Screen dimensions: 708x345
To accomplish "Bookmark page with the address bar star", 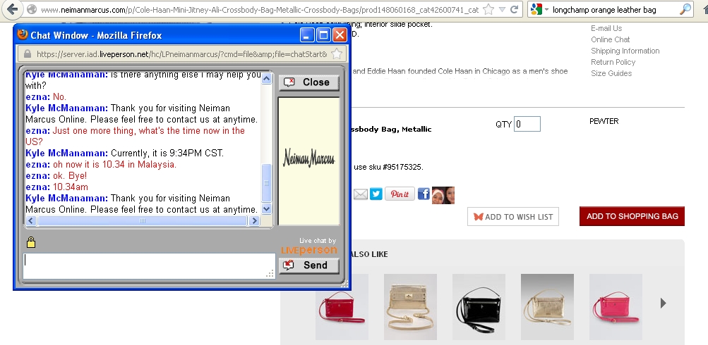I will tap(488, 9).
